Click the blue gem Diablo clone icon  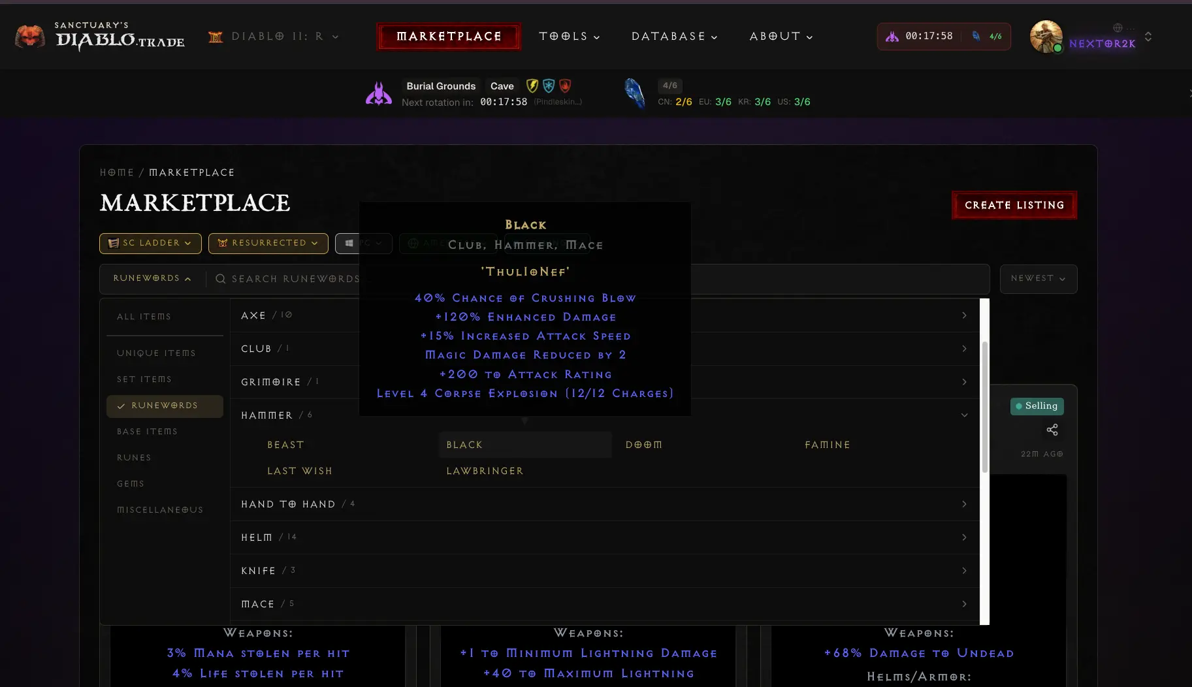pos(634,93)
